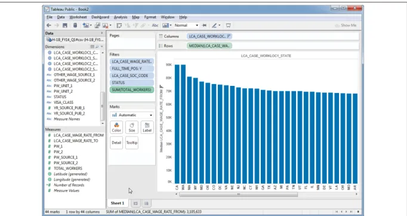This screenshot has height=216, width=407.
Task: Click the duplicate sheet icon
Action: 97,25
